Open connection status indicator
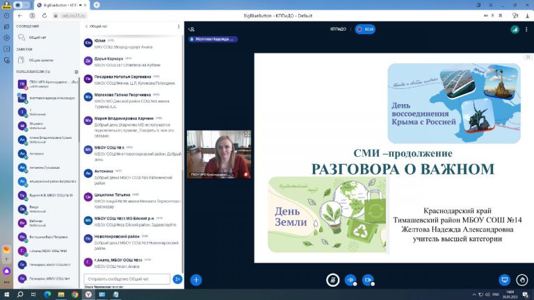The width and height of the screenshot is (534, 300). (515, 29)
